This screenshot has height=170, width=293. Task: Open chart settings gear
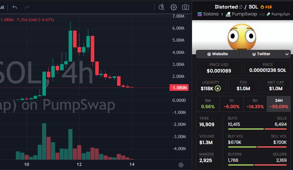174,7
